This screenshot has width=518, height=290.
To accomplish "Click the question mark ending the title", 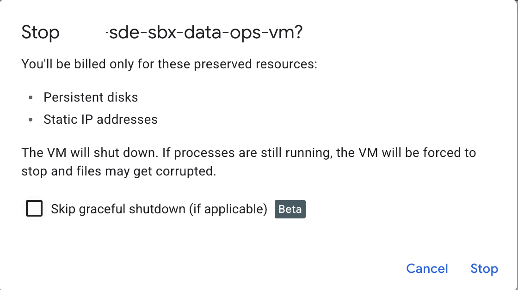I will click(297, 33).
